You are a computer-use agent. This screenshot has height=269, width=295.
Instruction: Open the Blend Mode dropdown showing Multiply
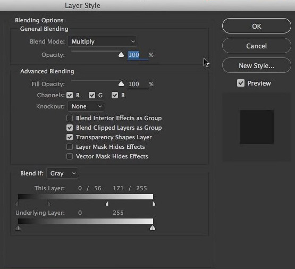(x=102, y=41)
